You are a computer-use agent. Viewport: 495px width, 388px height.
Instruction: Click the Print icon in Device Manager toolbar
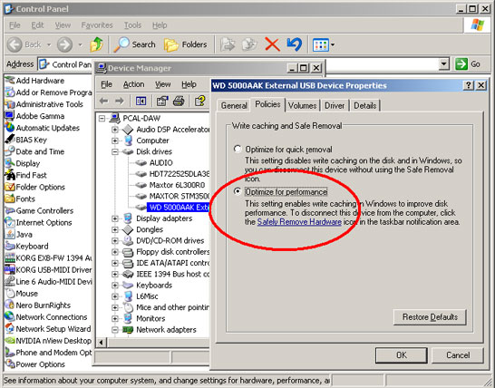click(x=179, y=101)
